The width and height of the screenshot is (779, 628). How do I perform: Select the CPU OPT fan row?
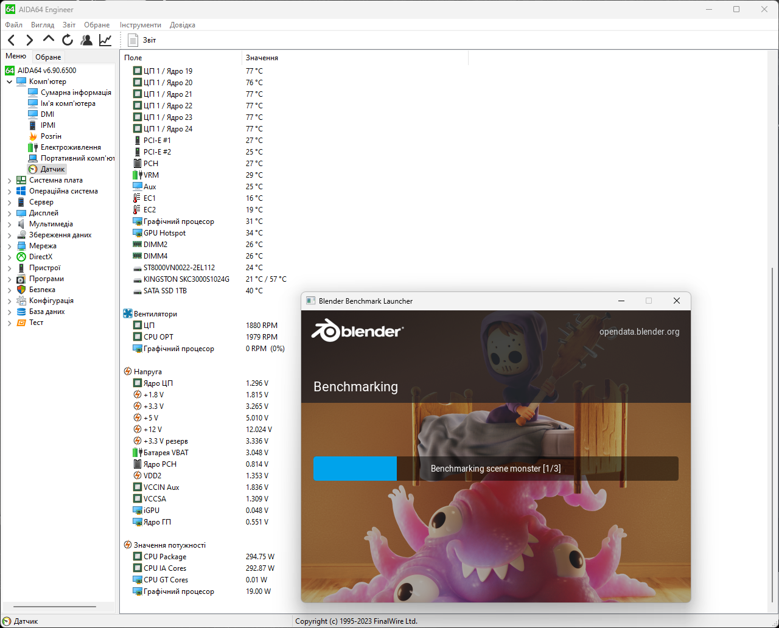(x=205, y=337)
